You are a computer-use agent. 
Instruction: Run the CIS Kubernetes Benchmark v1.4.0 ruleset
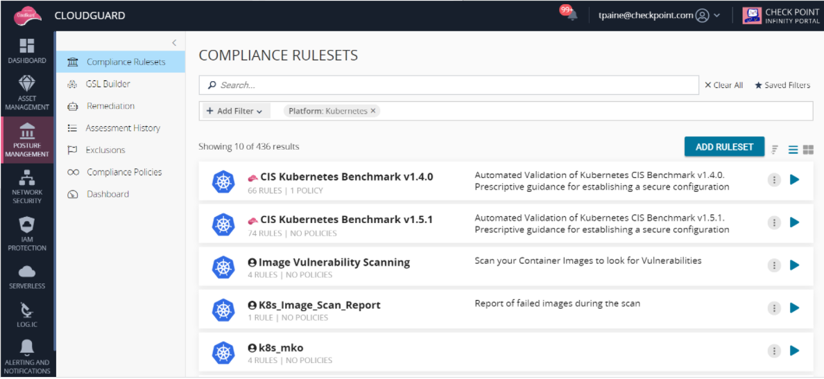(795, 179)
